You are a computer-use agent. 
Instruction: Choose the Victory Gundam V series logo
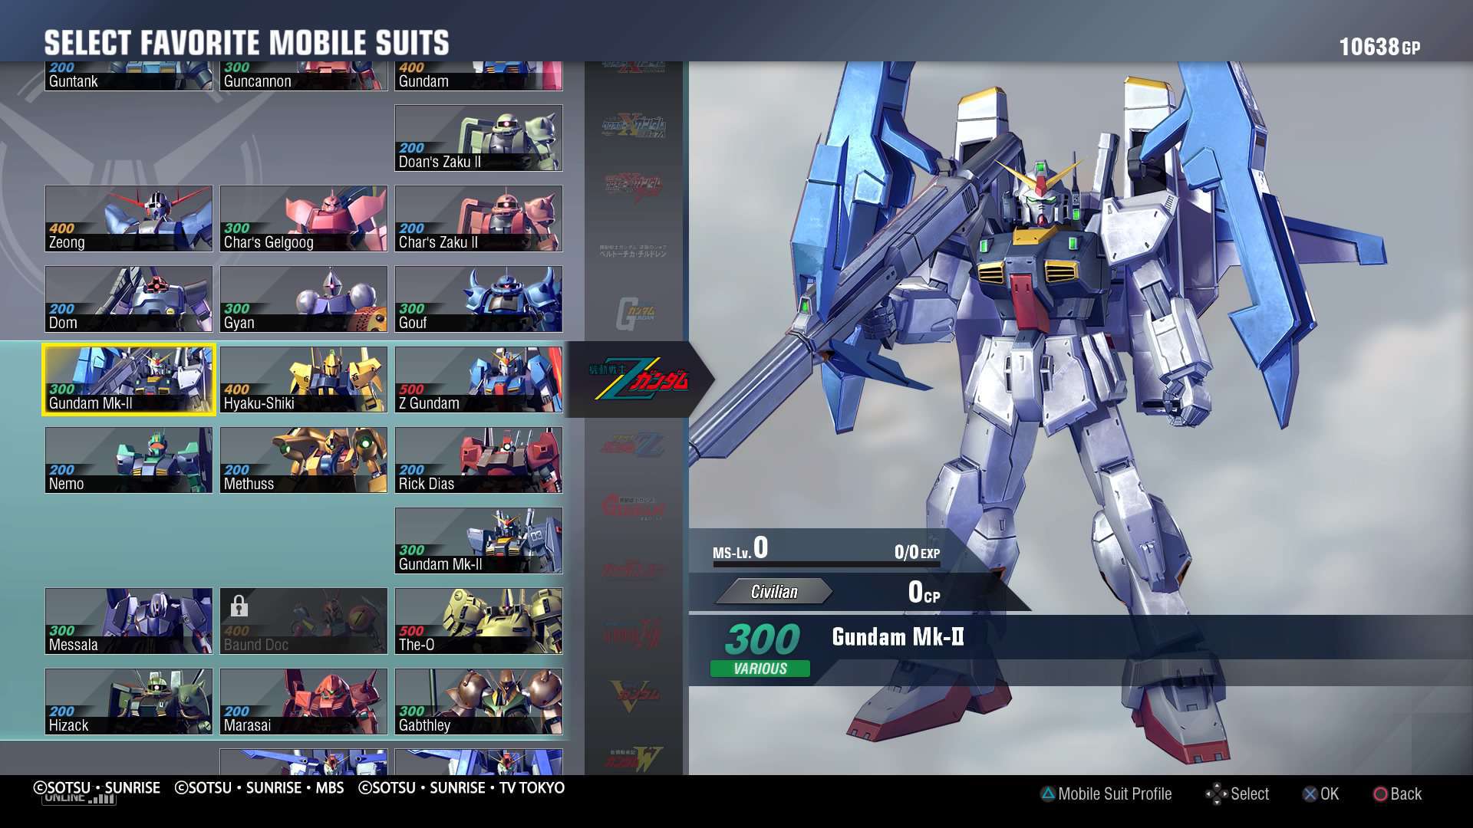click(633, 695)
